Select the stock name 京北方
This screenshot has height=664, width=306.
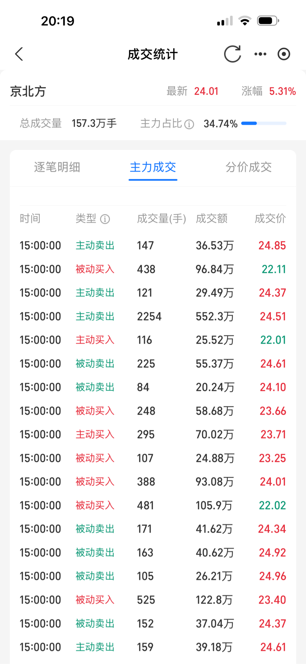(28, 91)
